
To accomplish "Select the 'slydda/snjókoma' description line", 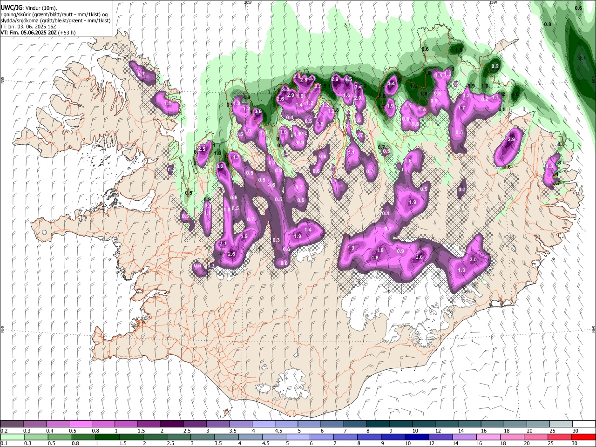I will click(x=55, y=20).
